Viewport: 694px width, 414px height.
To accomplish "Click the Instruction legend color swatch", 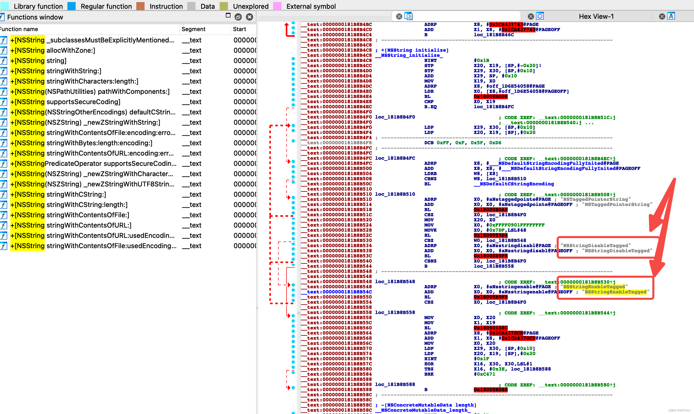I will click(140, 6).
